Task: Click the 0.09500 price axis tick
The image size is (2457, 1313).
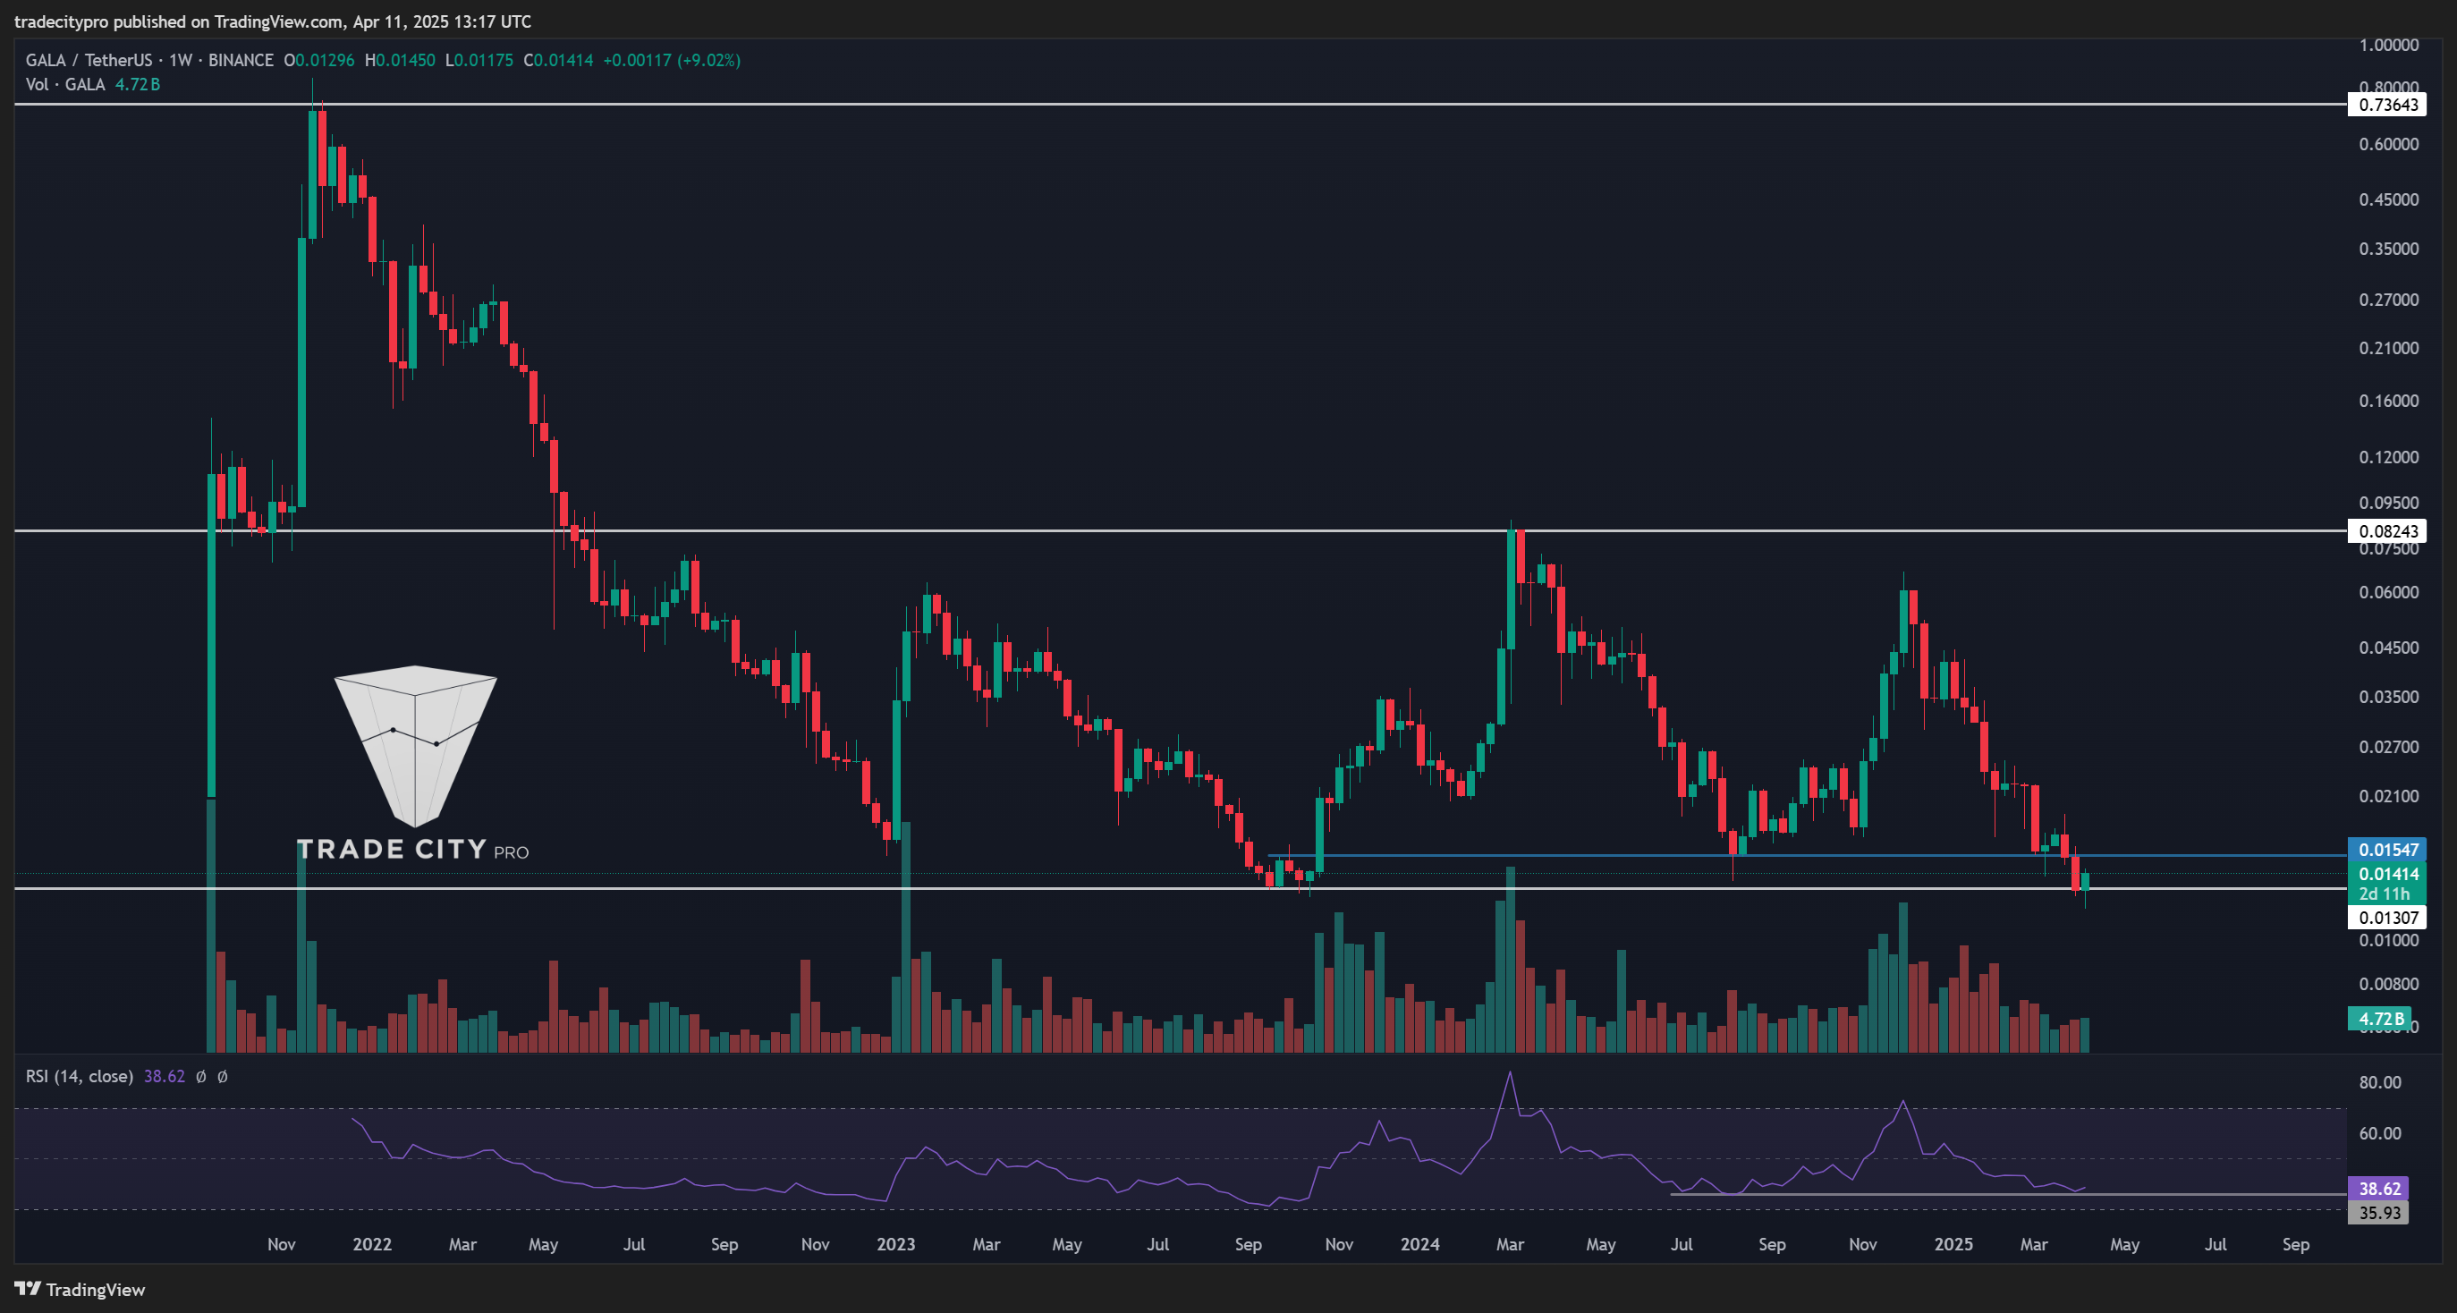Action: [x=2388, y=503]
